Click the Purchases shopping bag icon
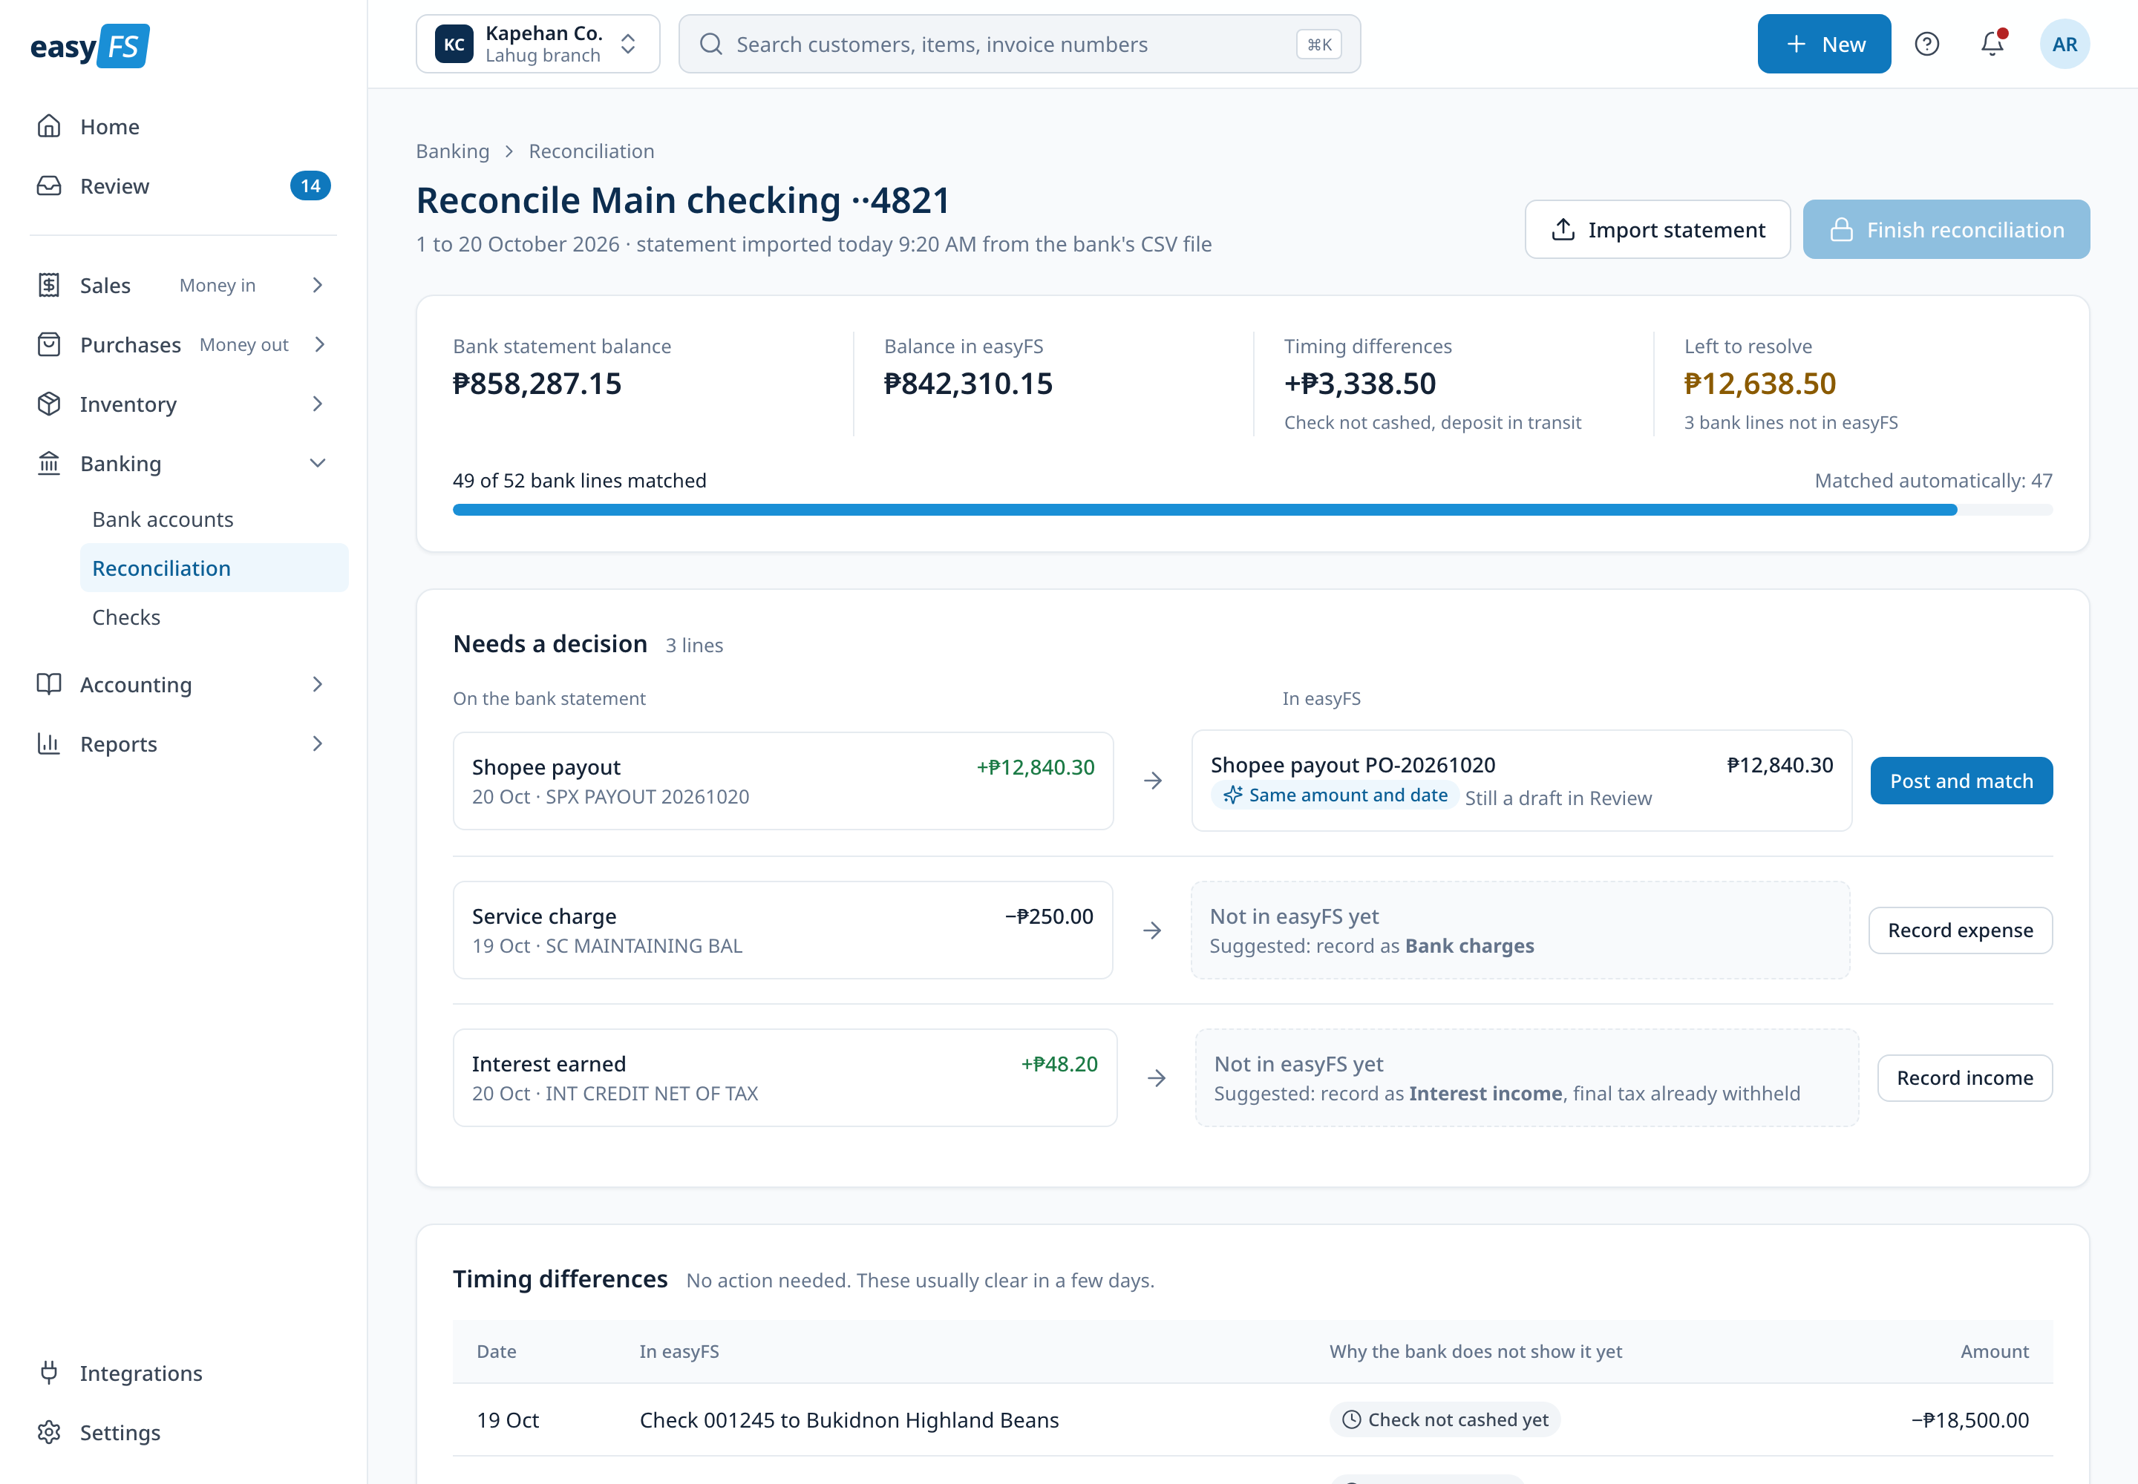Image resolution: width=2138 pixels, height=1484 pixels. coord(49,345)
